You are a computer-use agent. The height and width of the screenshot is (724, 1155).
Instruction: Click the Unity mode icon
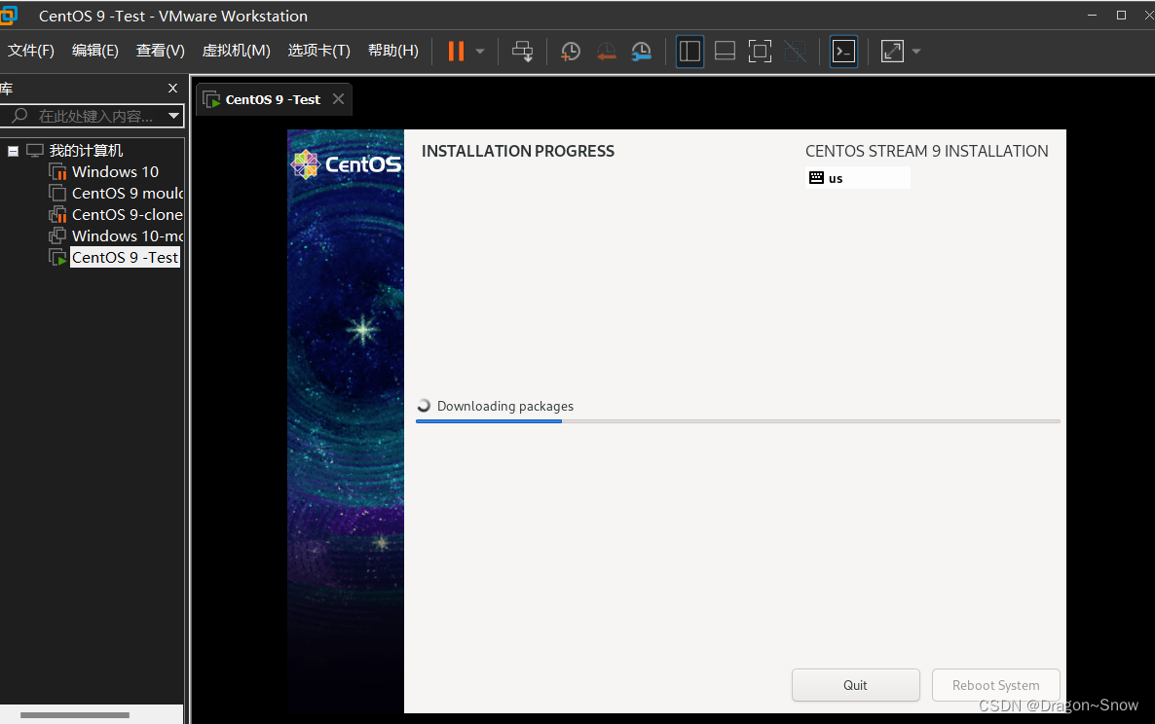(796, 51)
